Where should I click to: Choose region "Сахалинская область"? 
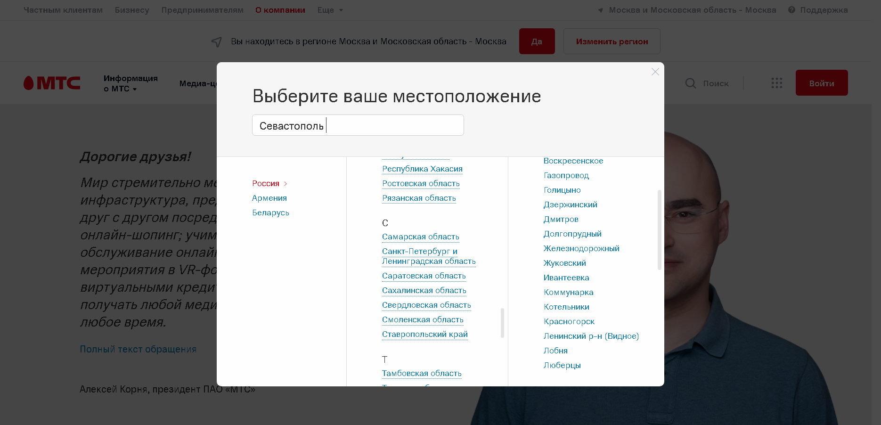tap(424, 290)
